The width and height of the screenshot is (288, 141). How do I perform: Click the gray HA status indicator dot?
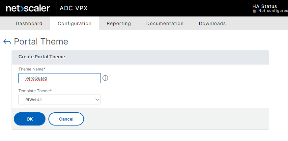254,11
